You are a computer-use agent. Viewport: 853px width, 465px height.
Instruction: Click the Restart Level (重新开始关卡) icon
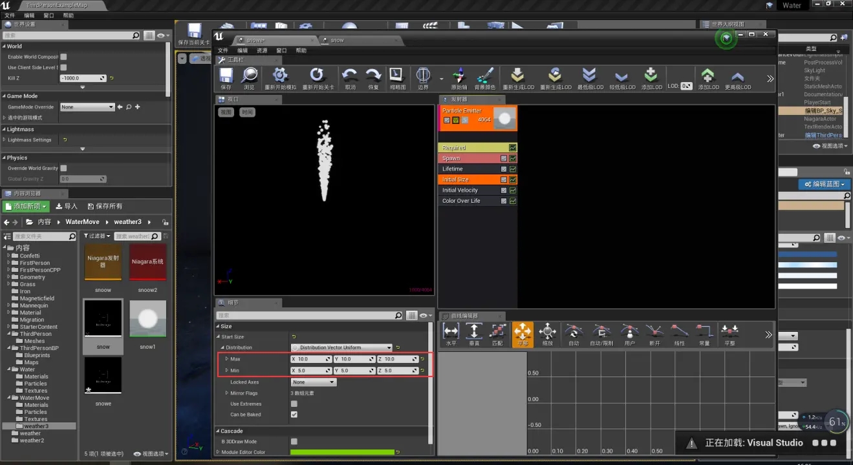317,76
